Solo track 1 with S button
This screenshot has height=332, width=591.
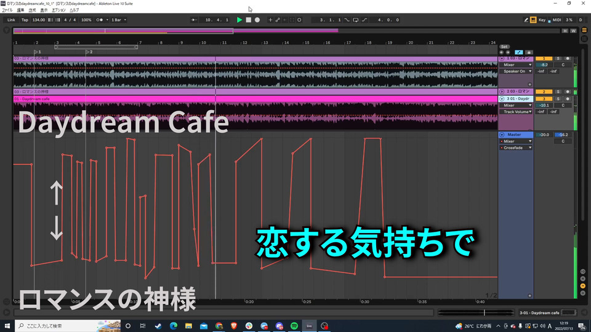click(558, 59)
